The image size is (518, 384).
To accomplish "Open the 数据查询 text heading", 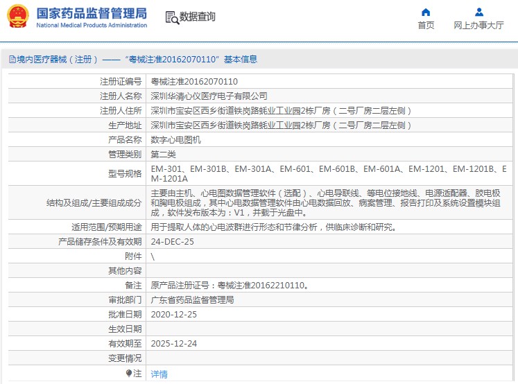I will click(198, 17).
